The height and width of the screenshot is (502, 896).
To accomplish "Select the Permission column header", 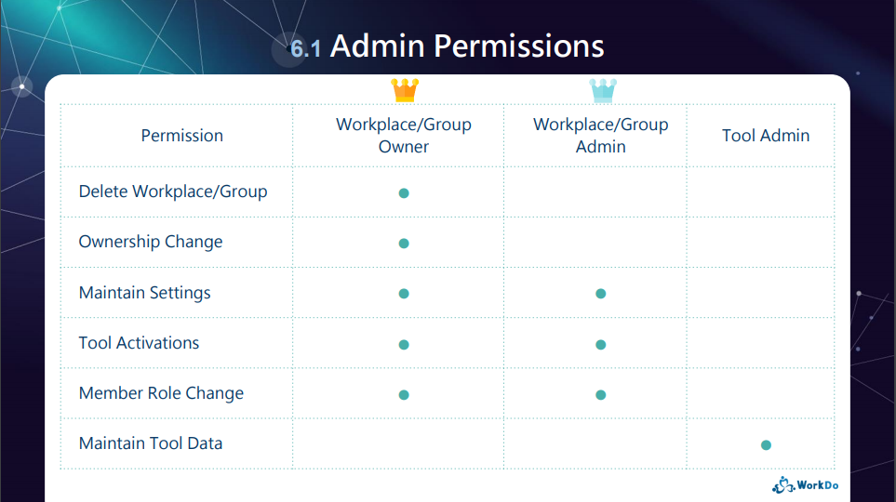I will [181, 136].
